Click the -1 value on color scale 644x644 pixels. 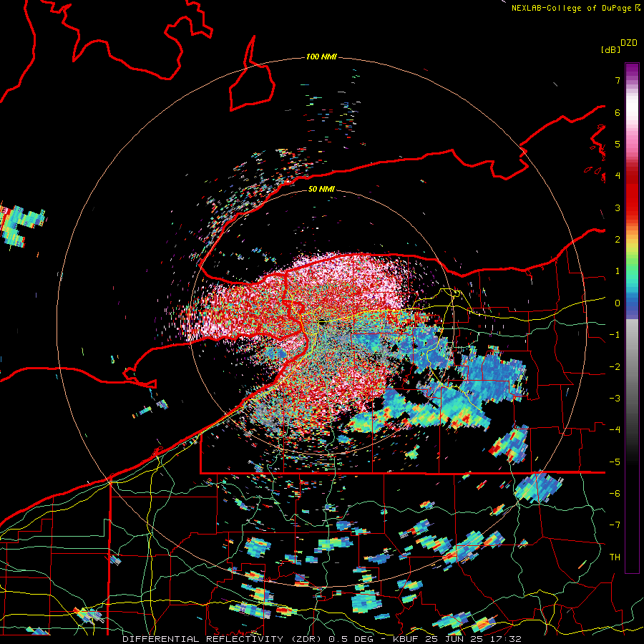pyautogui.click(x=615, y=335)
